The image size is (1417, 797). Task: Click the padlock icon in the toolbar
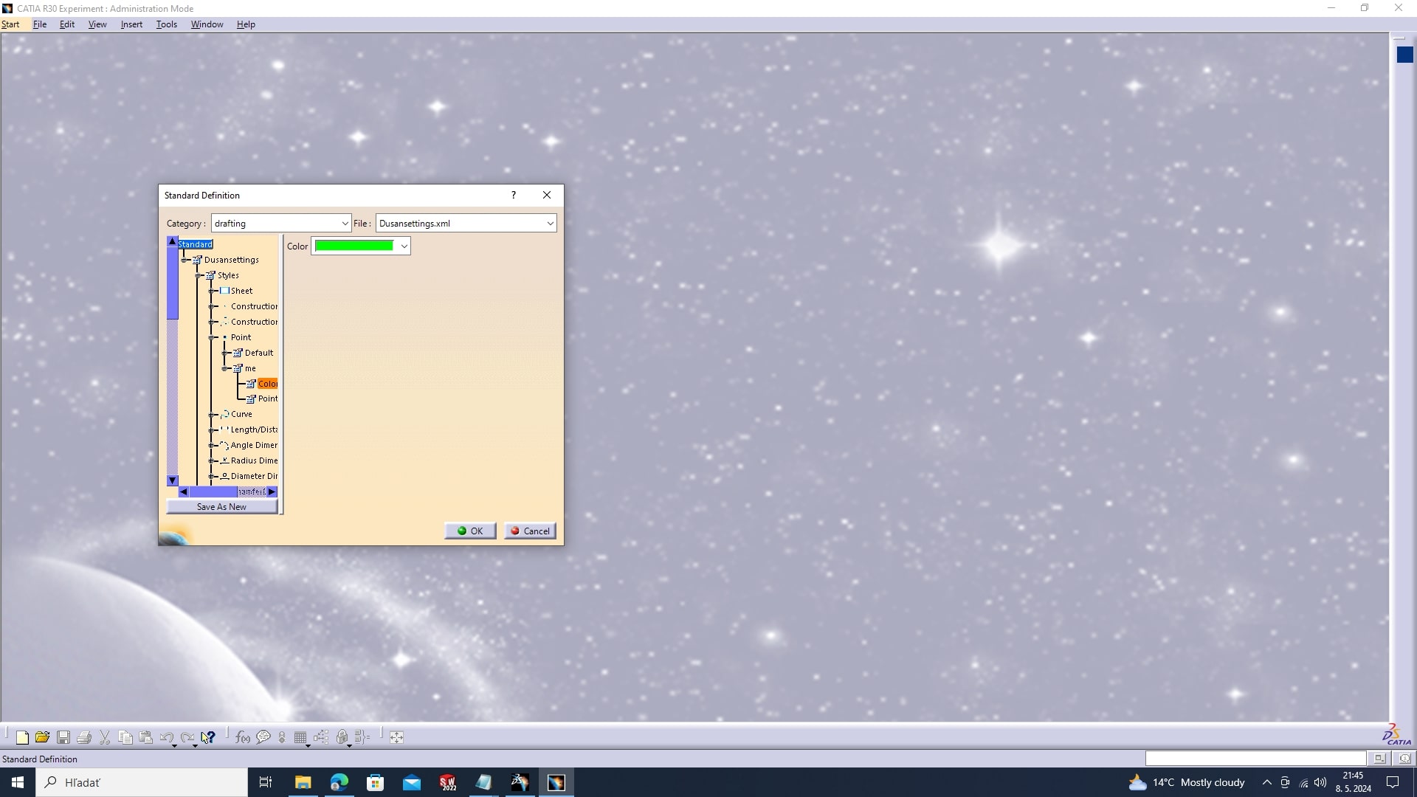point(342,737)
